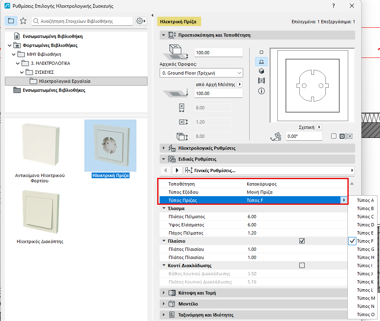The width and height of the screenshot is (380, 321).
Task: Collapse the Φορτωμένες Βιβλιοθήκες tree node
Action: pyautogui.click(x=9, y=45)
